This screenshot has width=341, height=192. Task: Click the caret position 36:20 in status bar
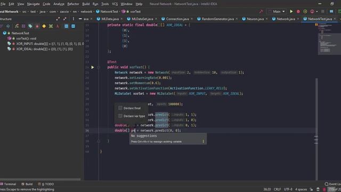[267, 189]
